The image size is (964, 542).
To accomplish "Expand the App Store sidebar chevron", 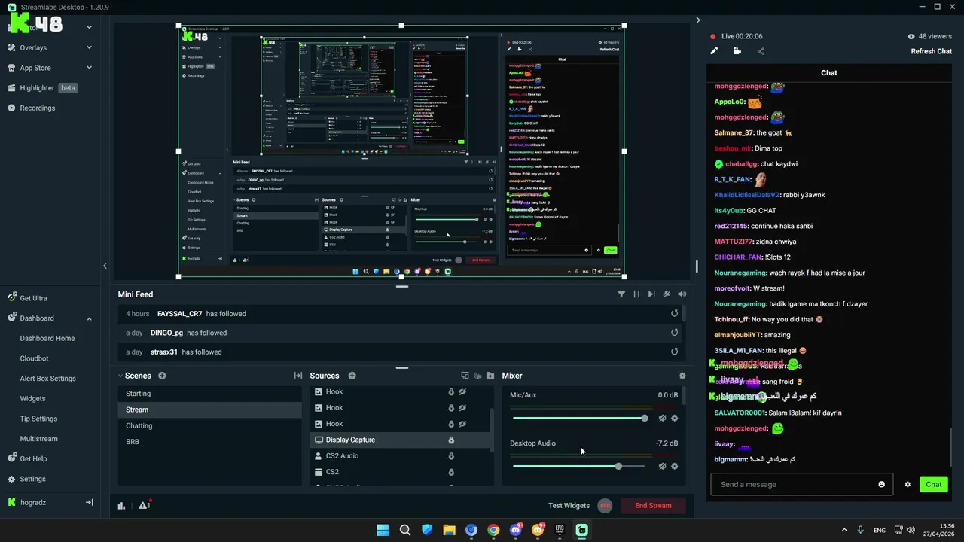I will pos(89,68).
